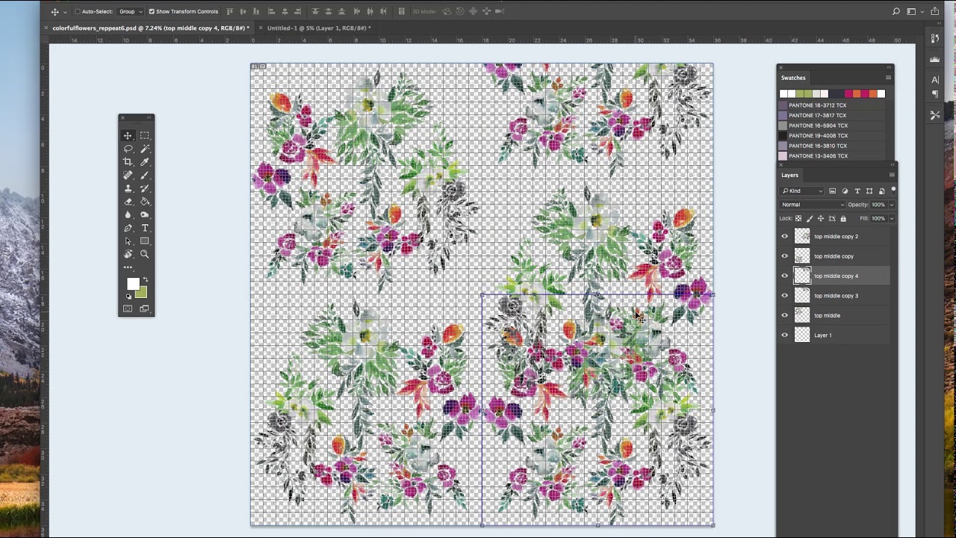Screen dimensions: 956x538
Task: Click Layer 1 thumbnail
Action: pyautogui.click(x=802, y=336)
